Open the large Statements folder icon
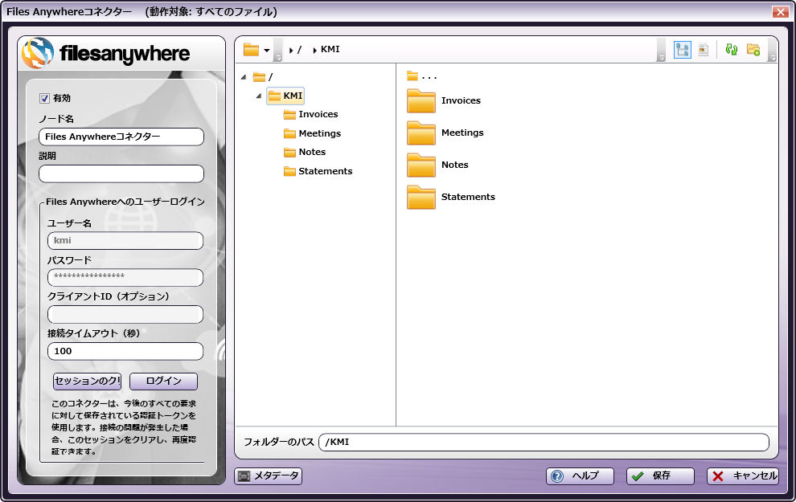 [x=421, y=198]
